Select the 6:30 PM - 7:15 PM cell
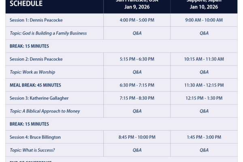243x162 pixels. click(137, 85)
